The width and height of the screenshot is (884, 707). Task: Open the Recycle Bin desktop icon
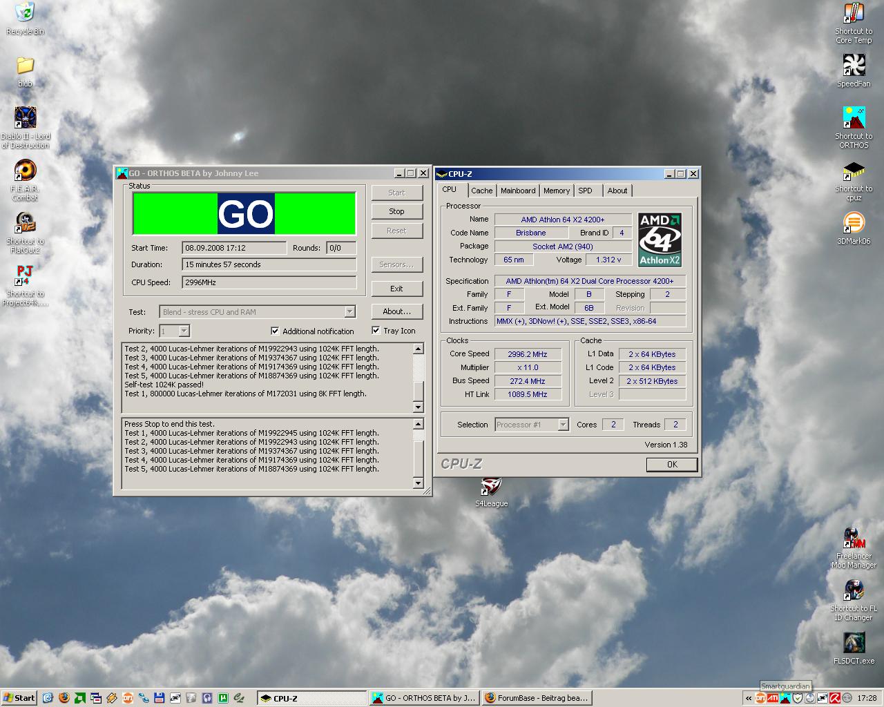(25, 18)
